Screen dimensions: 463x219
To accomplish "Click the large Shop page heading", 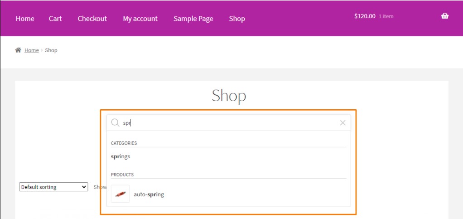I will tap(229, 96).
